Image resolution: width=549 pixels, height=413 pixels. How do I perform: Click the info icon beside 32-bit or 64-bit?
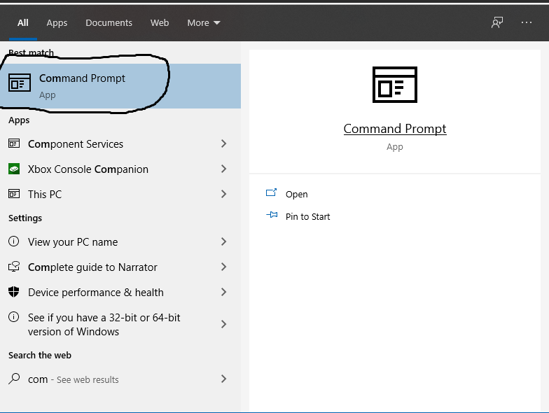point(14,317)
